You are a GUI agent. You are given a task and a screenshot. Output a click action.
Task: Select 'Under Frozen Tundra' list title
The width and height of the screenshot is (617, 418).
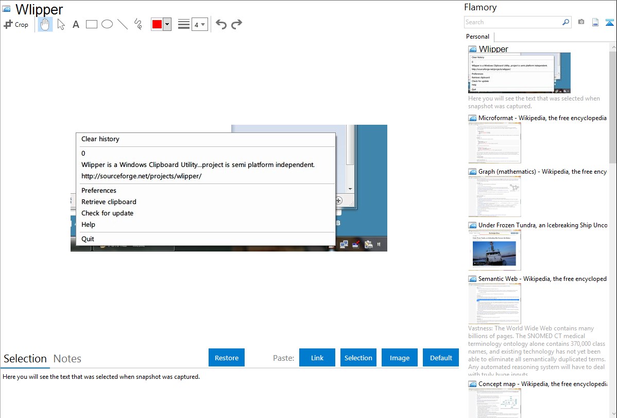(x=543, y=225)
